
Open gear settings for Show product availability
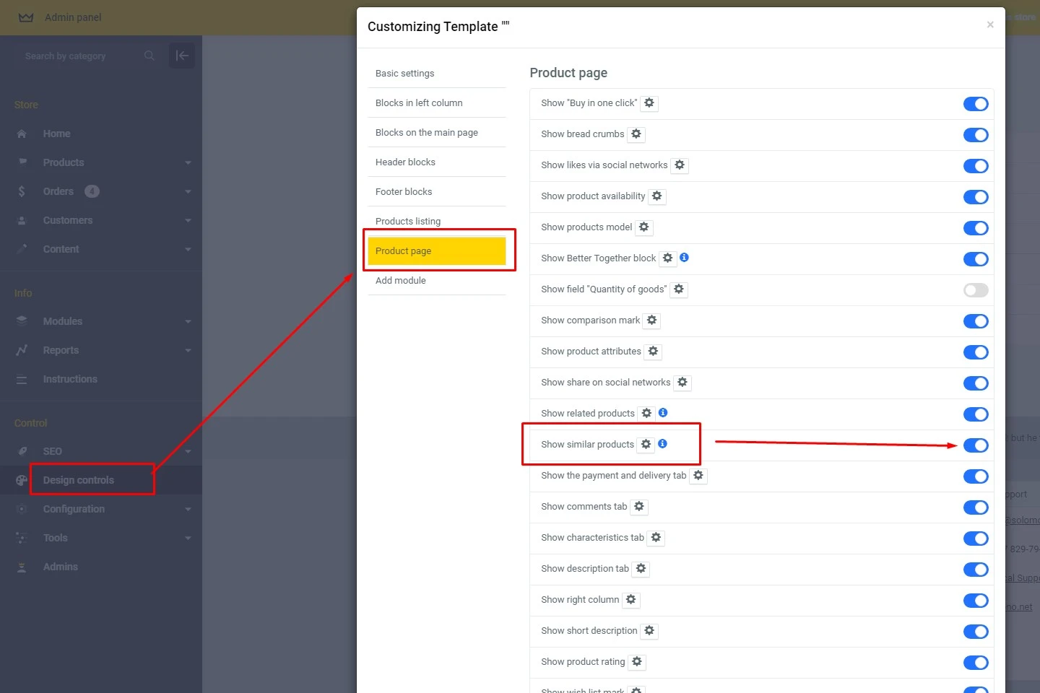(x=656, y=196)
